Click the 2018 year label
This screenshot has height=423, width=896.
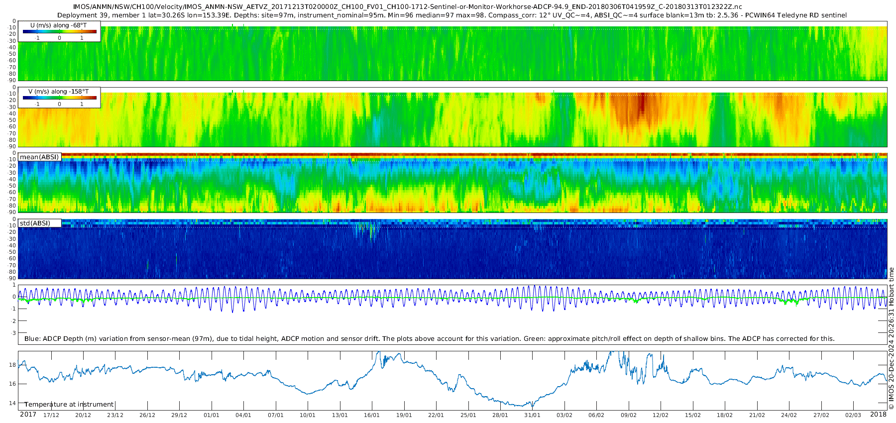(878, 415)
